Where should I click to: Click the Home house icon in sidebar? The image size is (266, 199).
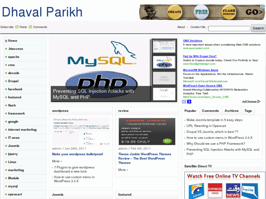(x=6, y=41)
